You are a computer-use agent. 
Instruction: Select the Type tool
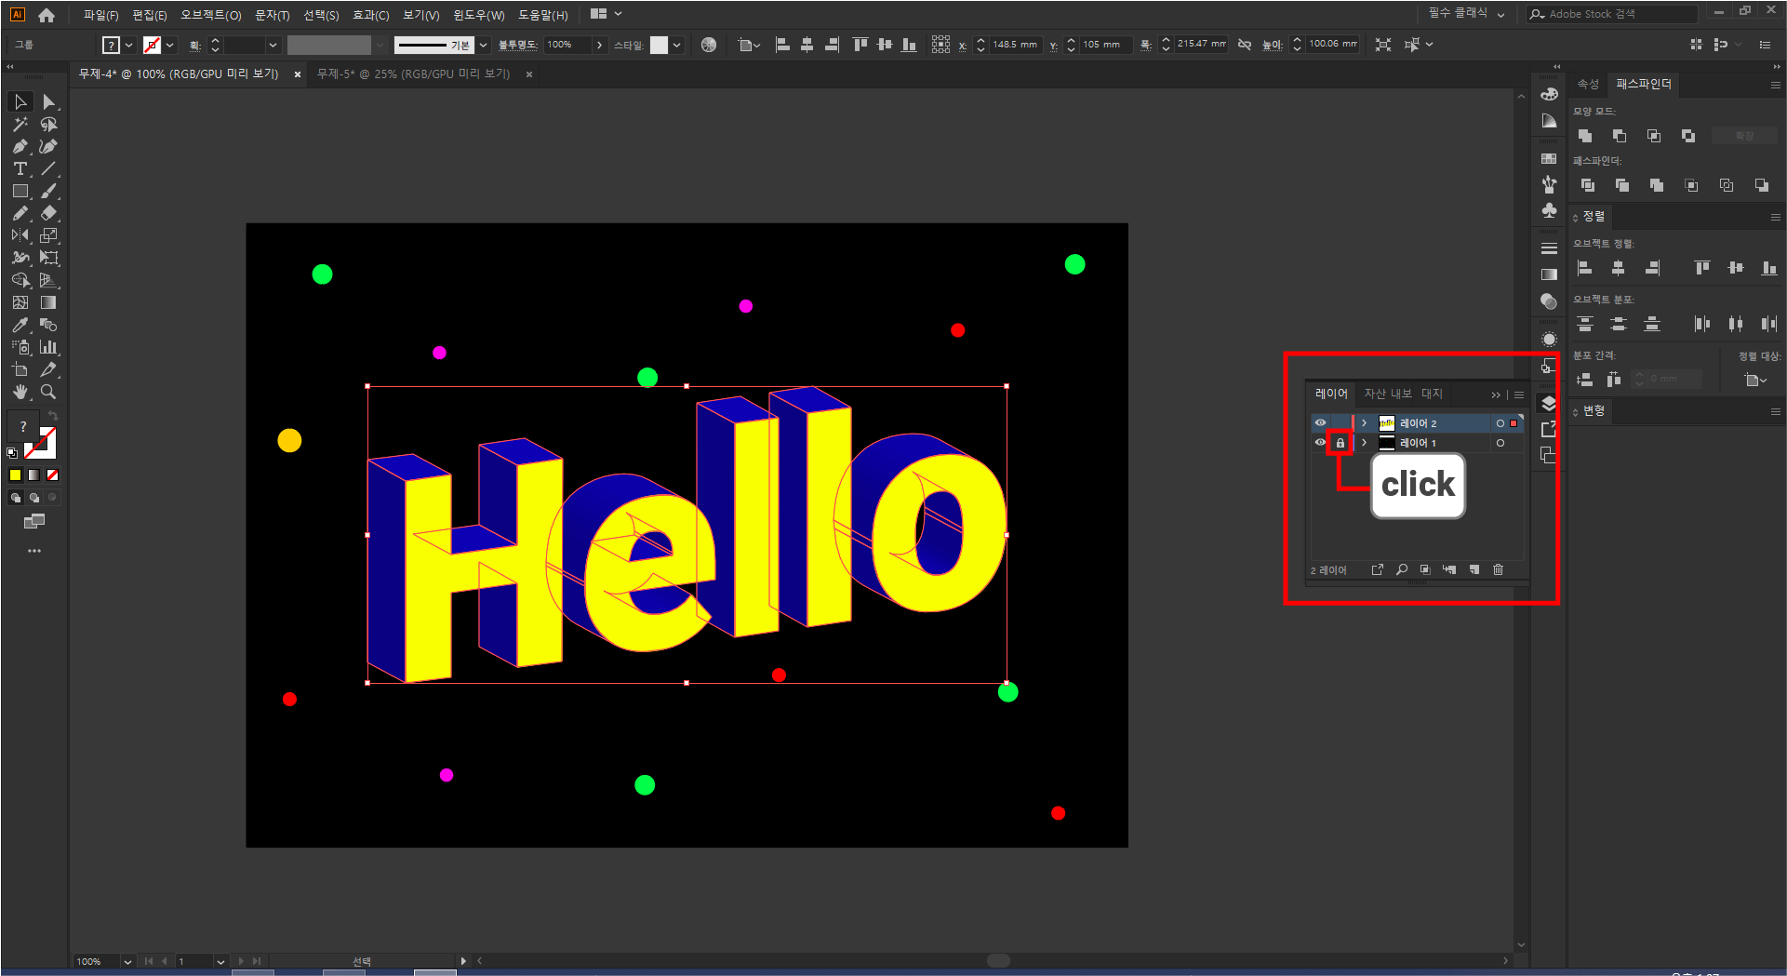pos(20,168)
